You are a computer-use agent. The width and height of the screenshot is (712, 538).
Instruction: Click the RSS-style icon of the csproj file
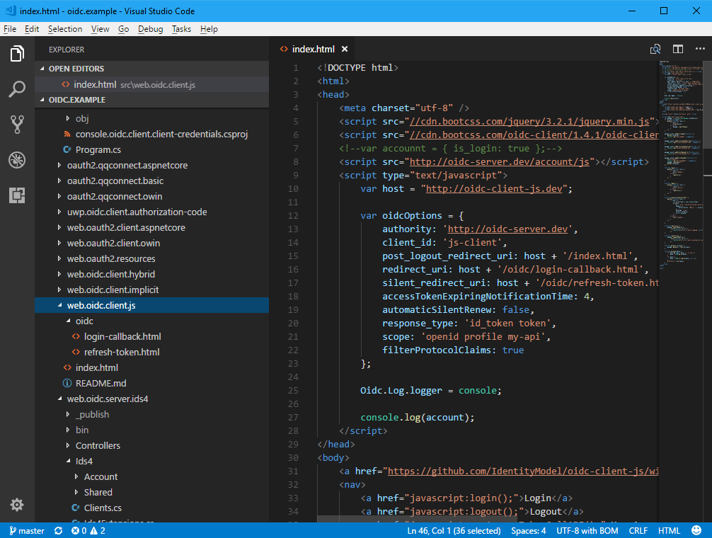pos(67,134)
